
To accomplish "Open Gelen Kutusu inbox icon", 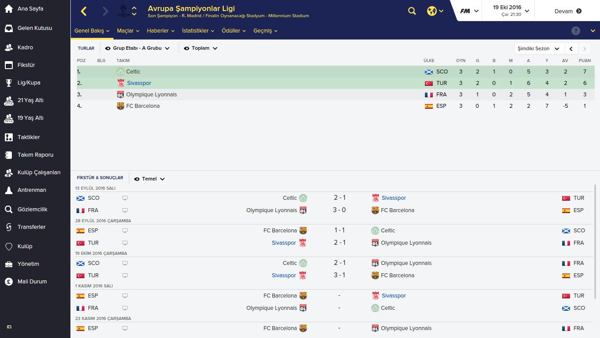I will point(8,28).
